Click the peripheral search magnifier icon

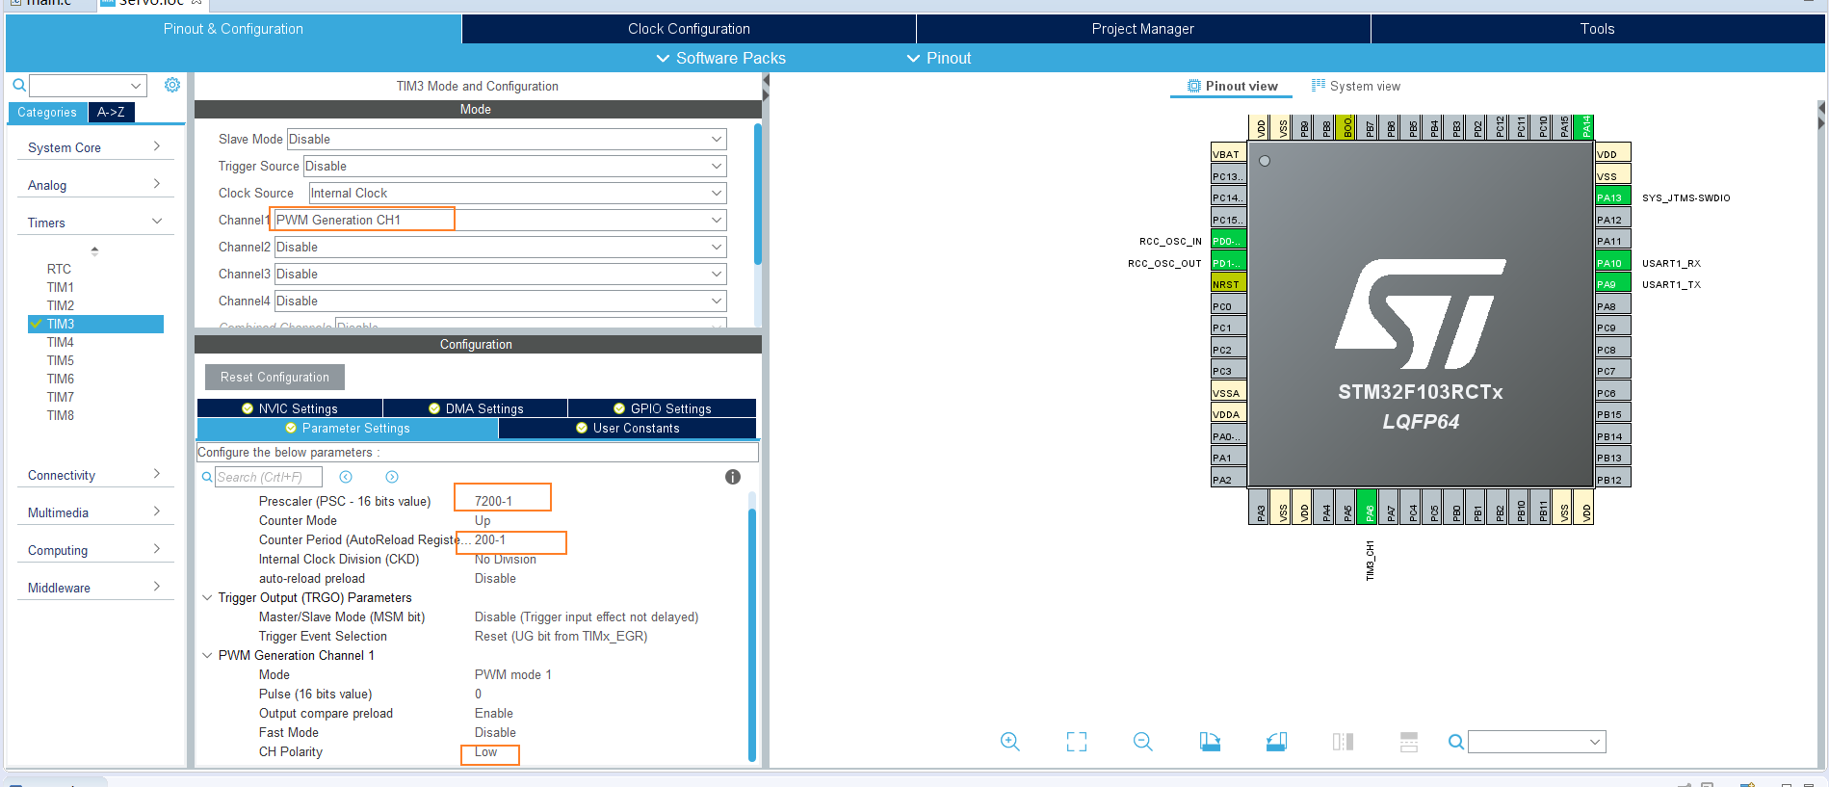pyautogui.click(x=18, y=86)
